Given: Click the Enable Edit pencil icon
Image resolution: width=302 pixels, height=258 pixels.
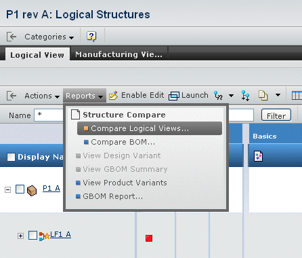Looking at the screenshot, I should pyautogui.click(x=113, y=96).
